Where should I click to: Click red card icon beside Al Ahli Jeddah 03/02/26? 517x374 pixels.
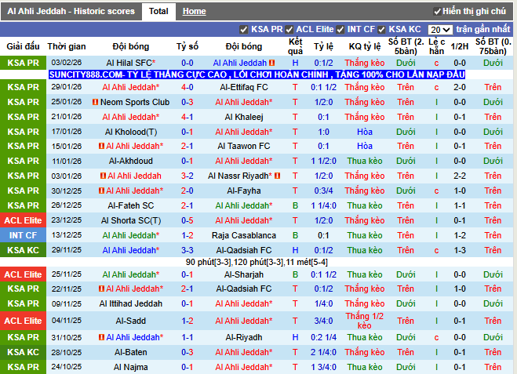[x=272, y=63]
